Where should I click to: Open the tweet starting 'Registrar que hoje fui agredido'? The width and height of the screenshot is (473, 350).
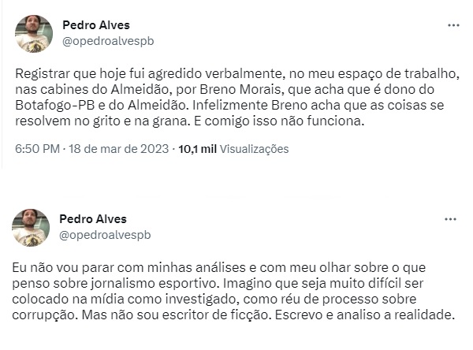237,98
